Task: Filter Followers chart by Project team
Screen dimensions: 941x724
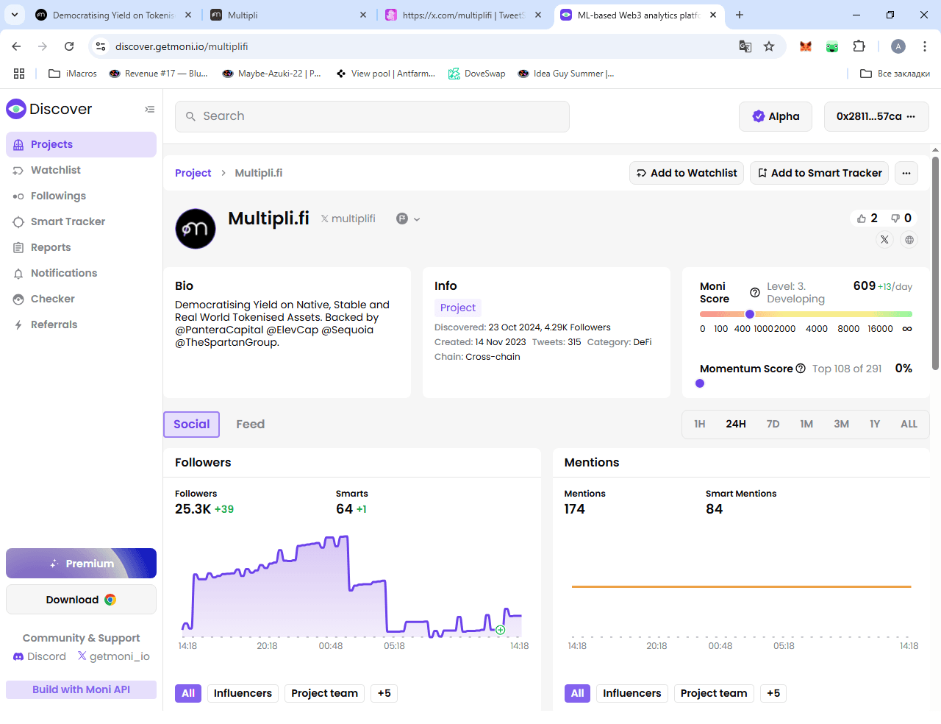Action: click(x=324, y=693)
